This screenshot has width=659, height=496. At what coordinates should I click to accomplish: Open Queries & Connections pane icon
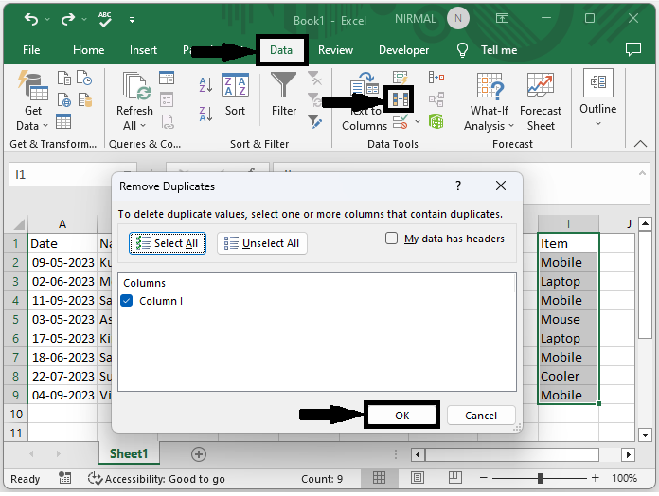pyautogui.click(x=167, y=79)
